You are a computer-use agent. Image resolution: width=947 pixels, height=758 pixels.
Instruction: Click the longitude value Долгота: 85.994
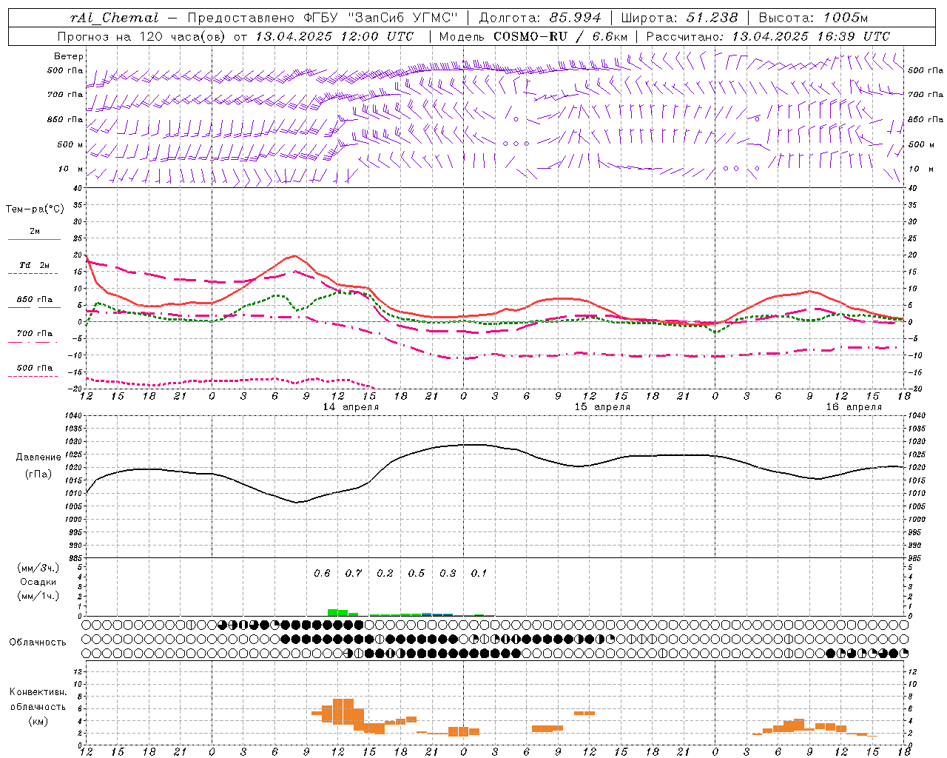541,18
